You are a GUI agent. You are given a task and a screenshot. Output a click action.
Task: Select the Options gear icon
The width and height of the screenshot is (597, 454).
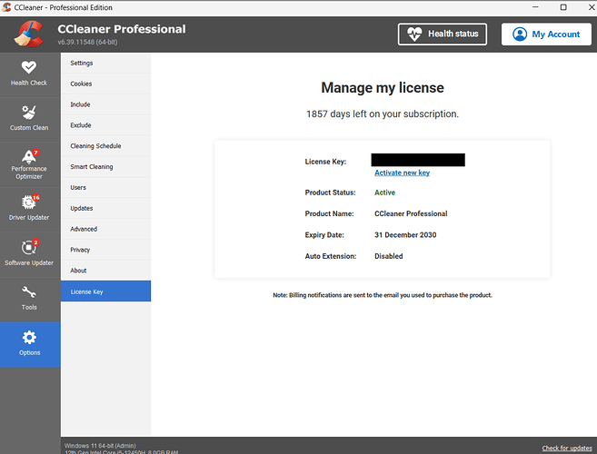[x=29, y=338]
